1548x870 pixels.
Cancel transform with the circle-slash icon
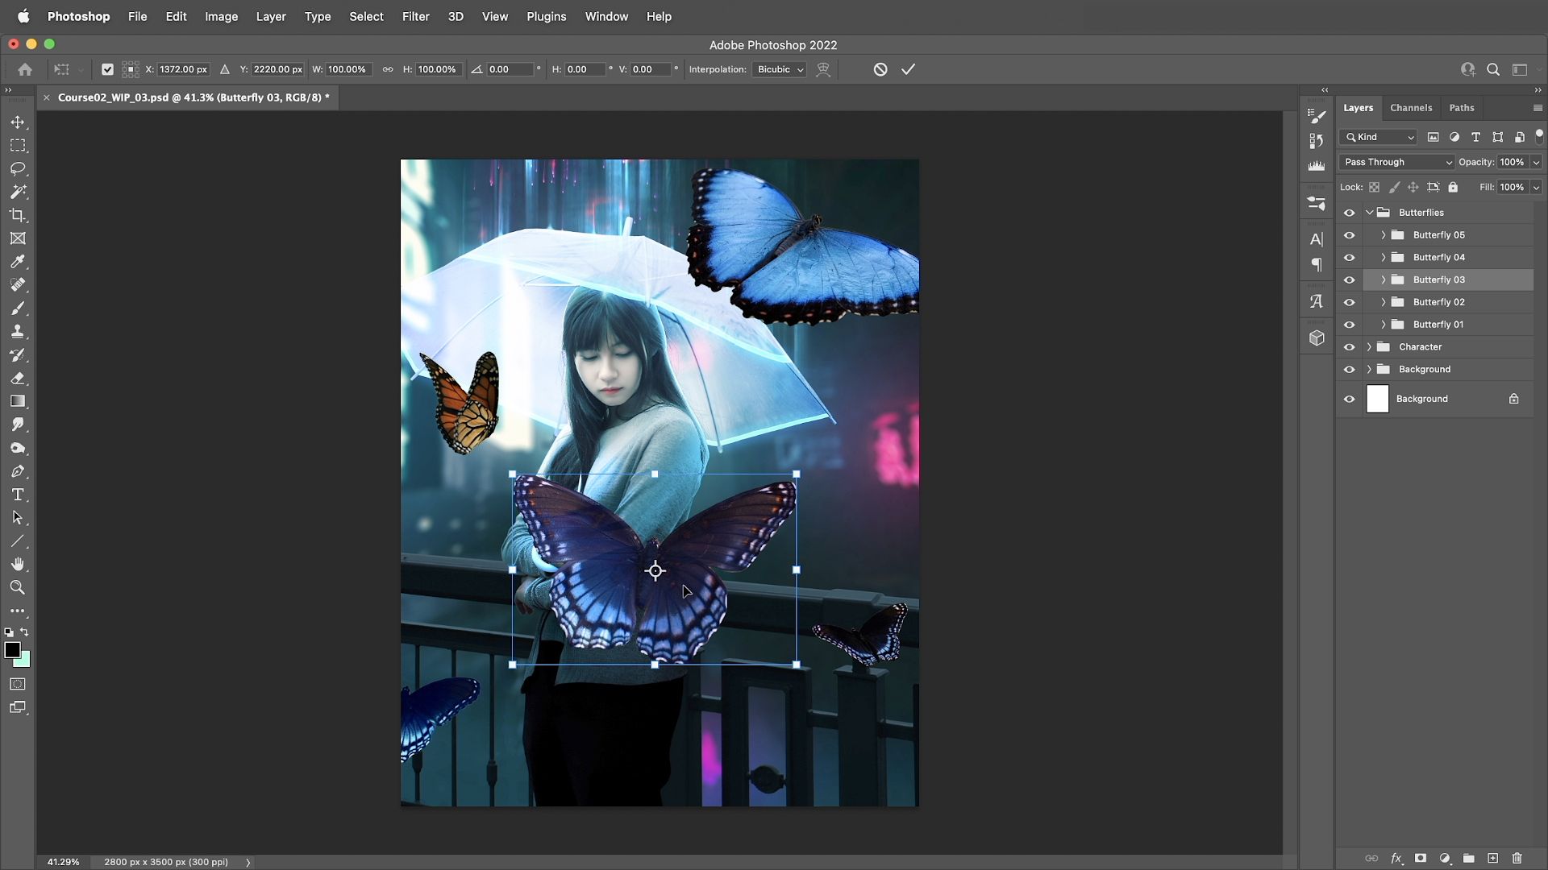(x=880, y=69)
